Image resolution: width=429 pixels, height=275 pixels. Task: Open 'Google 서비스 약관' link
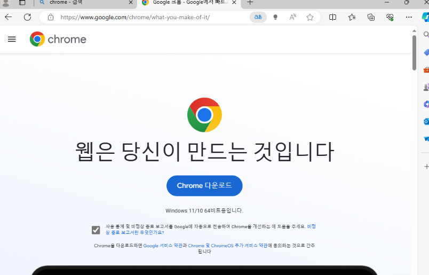pyautogui.click(x=163, y=246)
